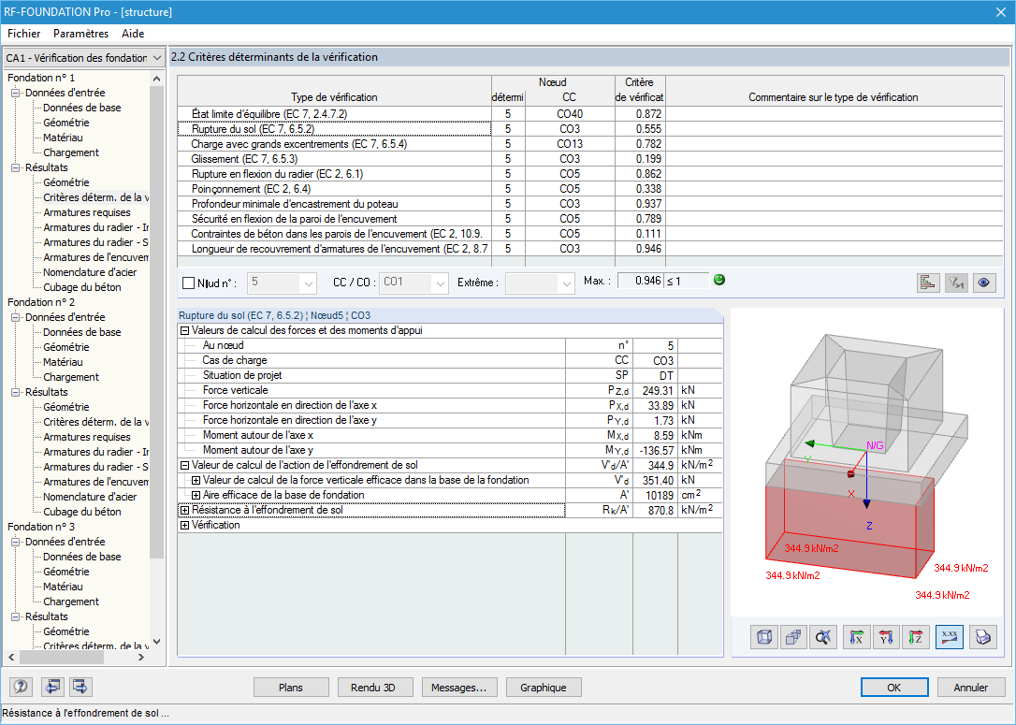The height and width of the screenshot is (725, 1016).
Task: Expand Résistance à l'effondrement de sol row
Action: click(x=184, y=511)
